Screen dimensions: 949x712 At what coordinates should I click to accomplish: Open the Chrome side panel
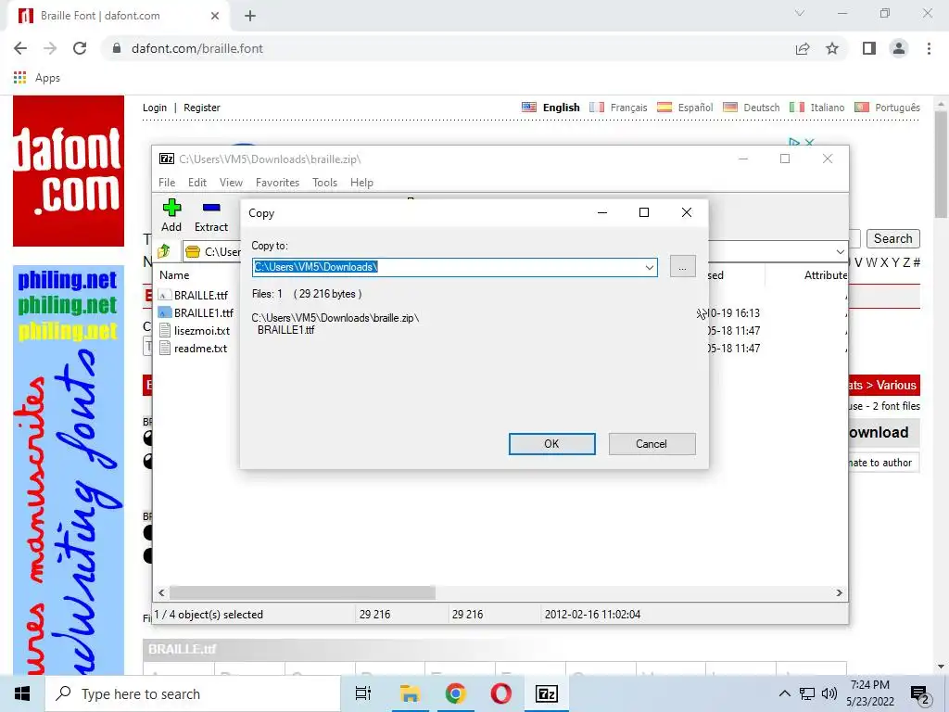869,48
